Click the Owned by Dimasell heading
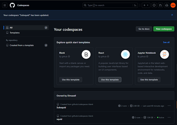Image resolution: width=177 pixels, height=125 pixels. coord(66,96)
